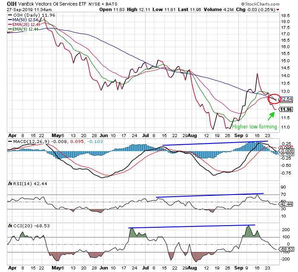Click the 'CCI(20) -68.53' indicator label
Image resolution: width=298 pixels, height=272 pixels.
[x=32, y=226]
